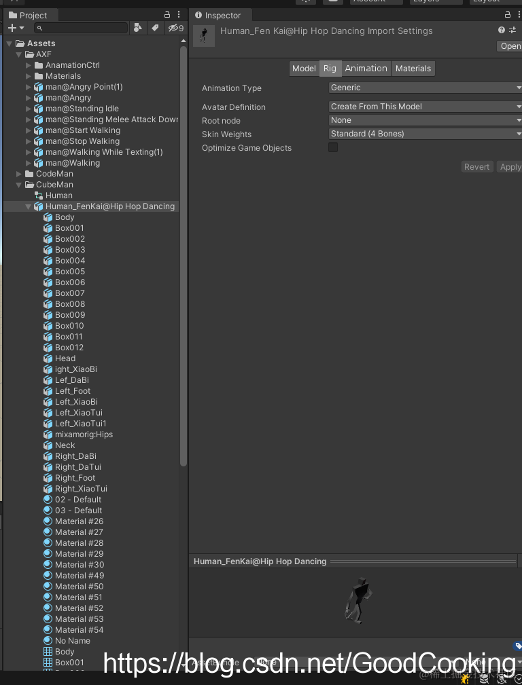
Task: Click the Project panel lock icon
Action: [167, 15]
